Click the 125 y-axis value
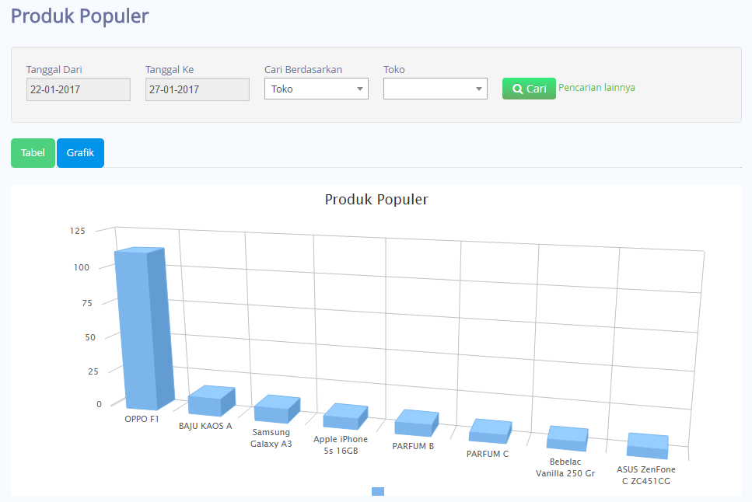 tap(78, 231)
